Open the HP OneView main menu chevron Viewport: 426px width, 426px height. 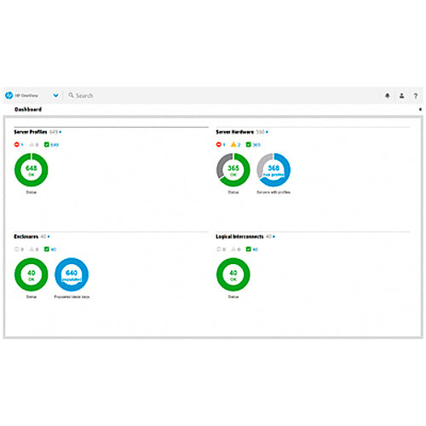(x=56, y=95)
